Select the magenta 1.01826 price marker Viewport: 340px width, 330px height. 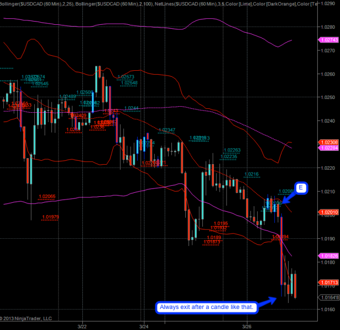[328, 256]
